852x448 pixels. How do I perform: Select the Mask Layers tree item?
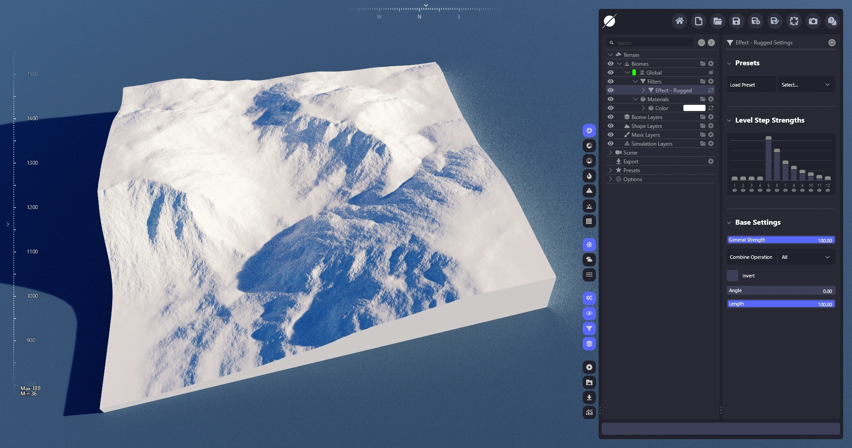[645, 135]
